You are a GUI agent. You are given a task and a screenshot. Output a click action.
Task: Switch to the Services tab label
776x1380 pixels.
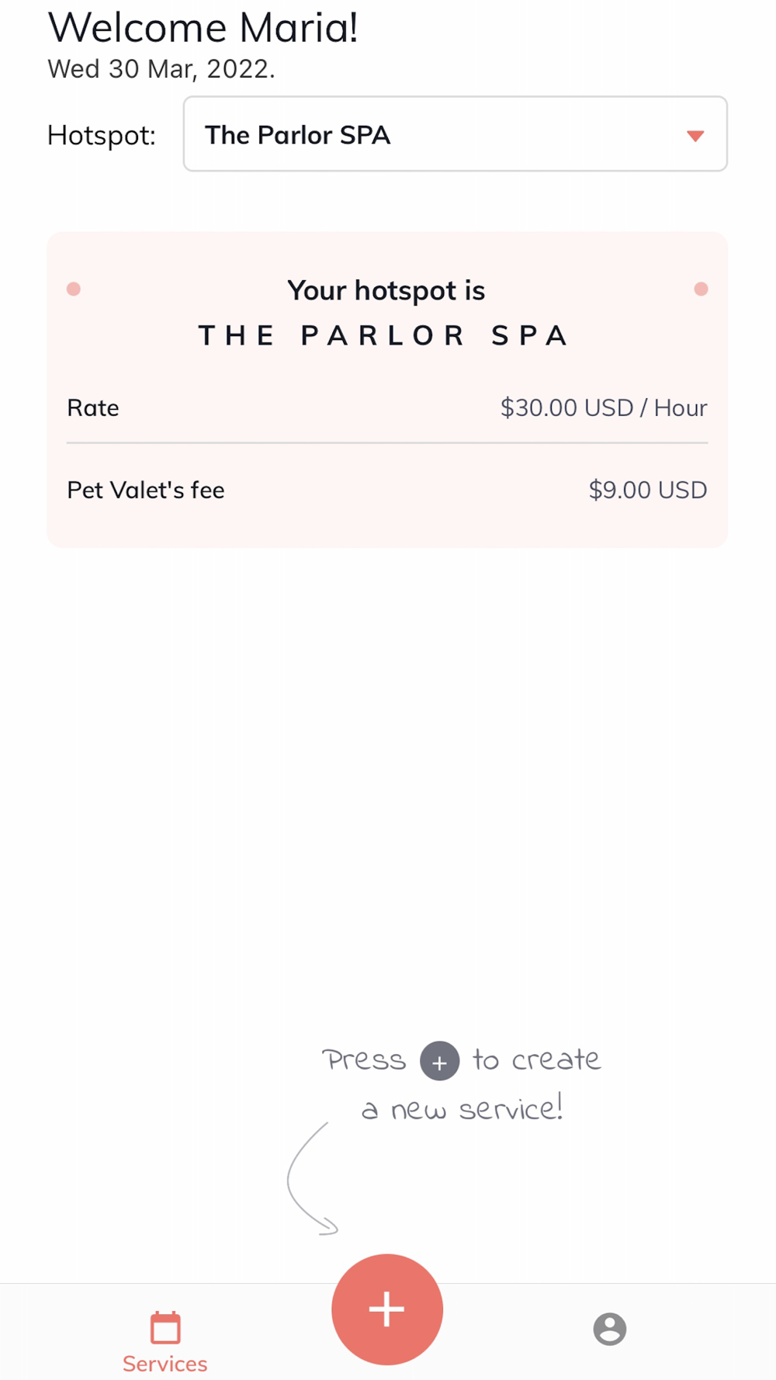[165, 1364]
